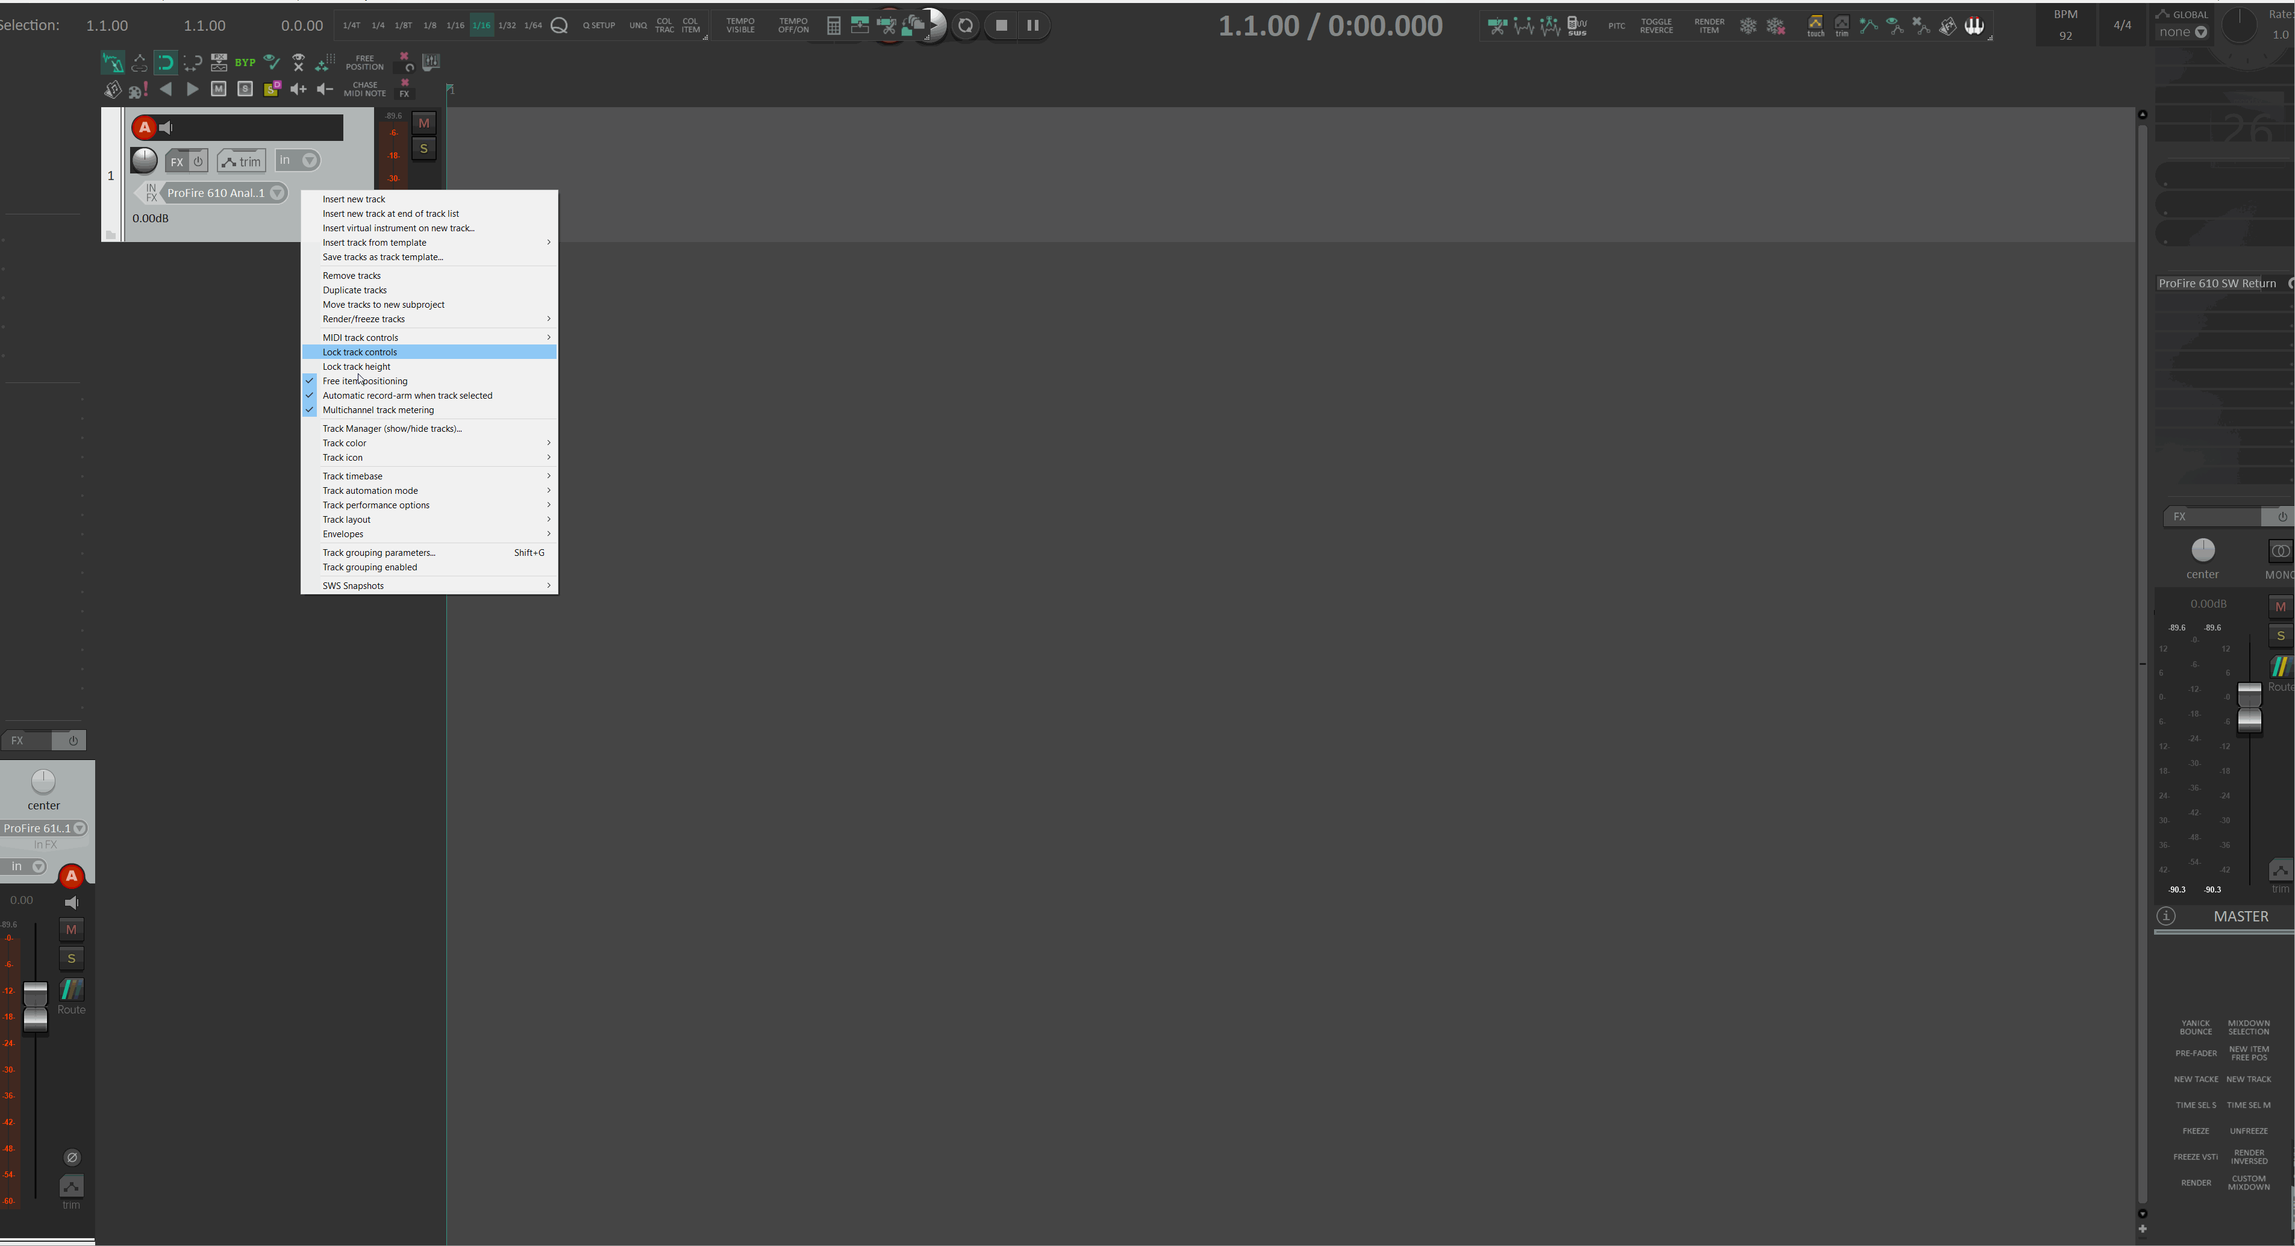Toggle Automatic record-arm when track selected
Viewport: 2295px width, 1246px height.
[x=406, y=396]
